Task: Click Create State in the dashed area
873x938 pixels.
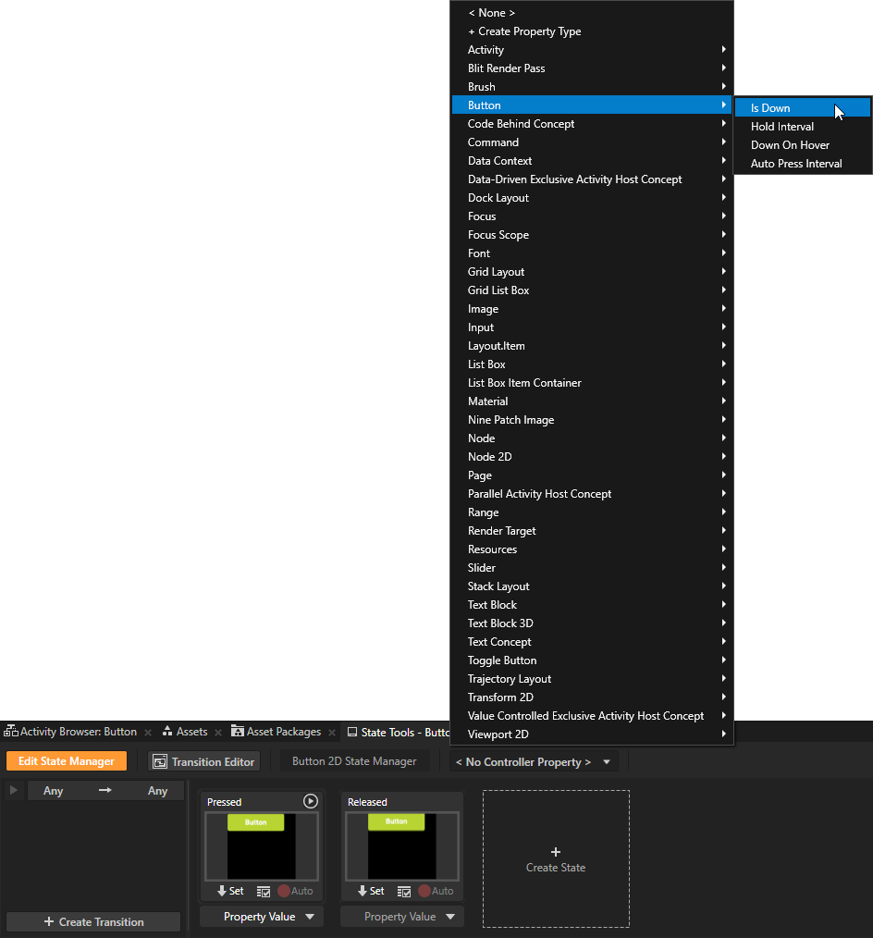Action: click(x=555, y=858)
